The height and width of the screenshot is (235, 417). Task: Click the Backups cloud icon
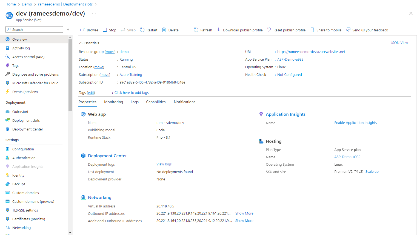coord(8,184)
